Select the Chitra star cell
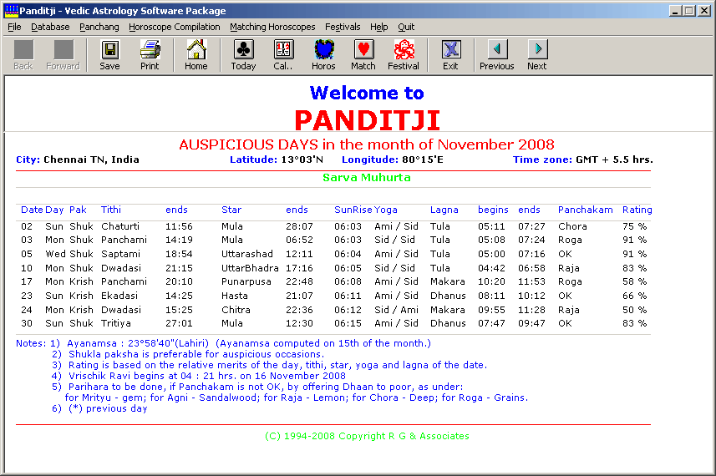Viewport: 716px width, 476px height. pos(236,310)
